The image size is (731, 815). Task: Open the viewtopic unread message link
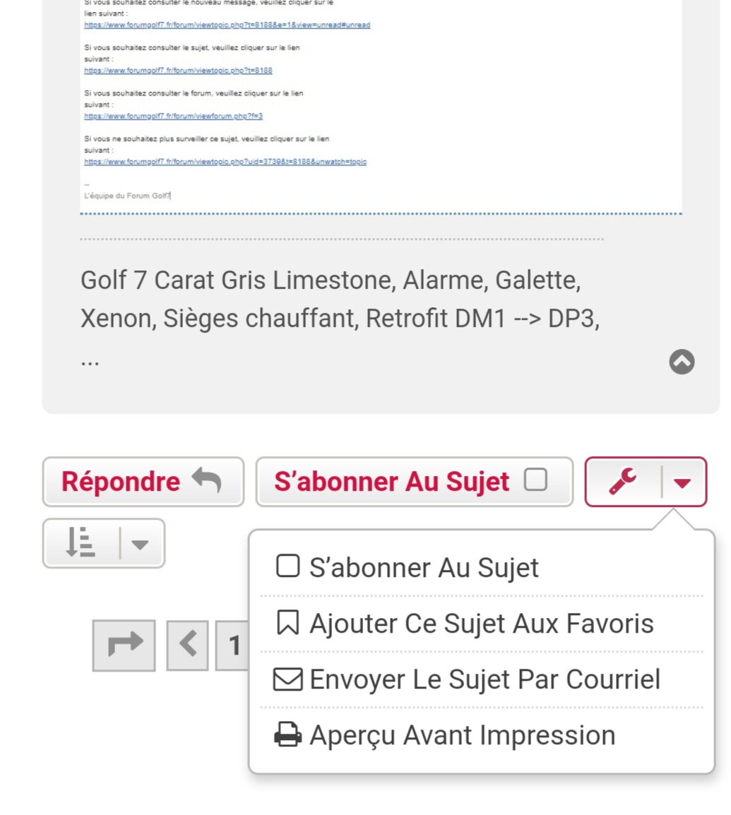(x=227, y=25)
